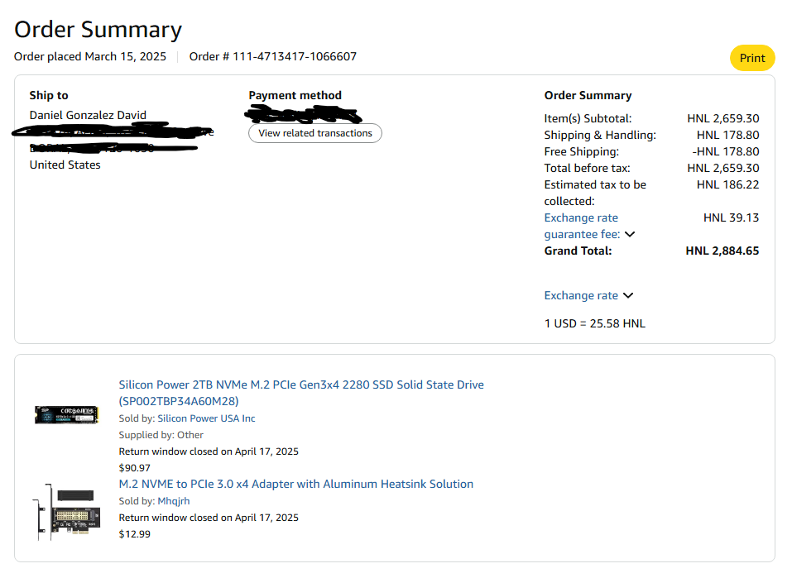Viewport: 792px width, 578px height.
Task: Click the yellow Print button
Action: [751, 58]
